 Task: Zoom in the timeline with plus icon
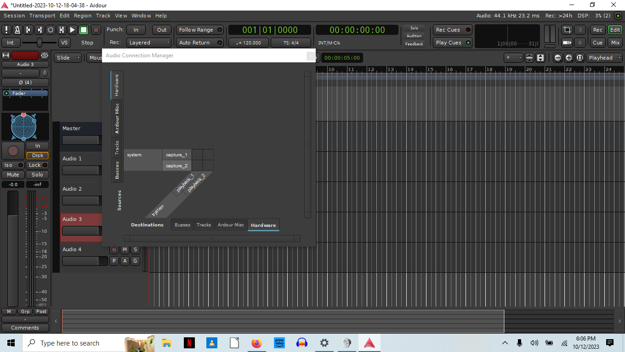(568, 58)
